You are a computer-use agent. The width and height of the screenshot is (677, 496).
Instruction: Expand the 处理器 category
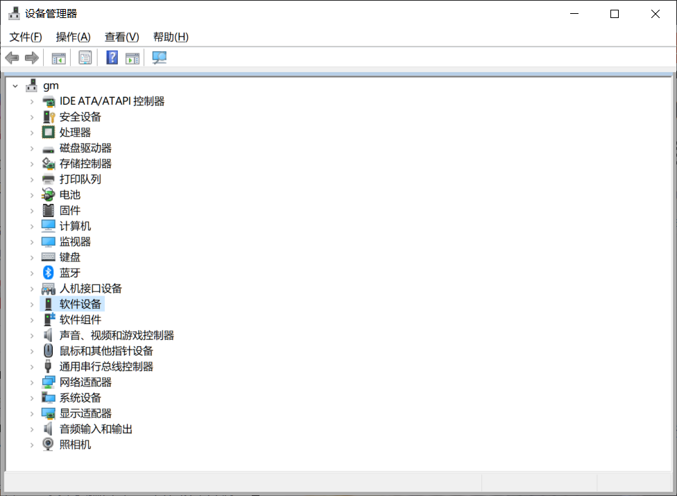32,132
